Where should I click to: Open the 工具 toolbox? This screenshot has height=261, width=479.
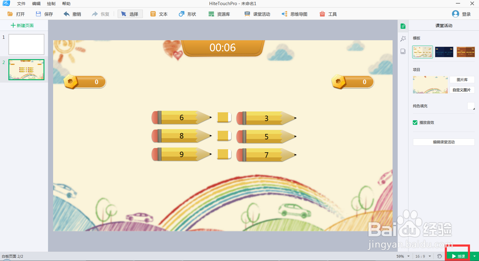tap(328, 14)
